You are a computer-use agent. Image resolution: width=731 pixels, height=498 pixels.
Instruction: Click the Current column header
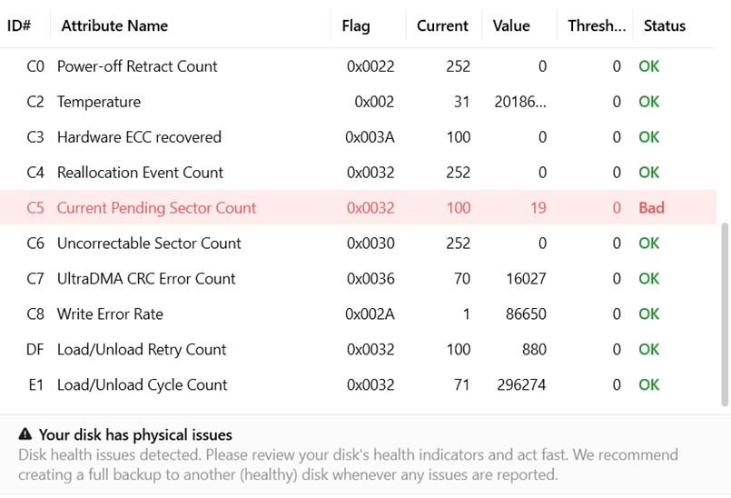[442, 25]
